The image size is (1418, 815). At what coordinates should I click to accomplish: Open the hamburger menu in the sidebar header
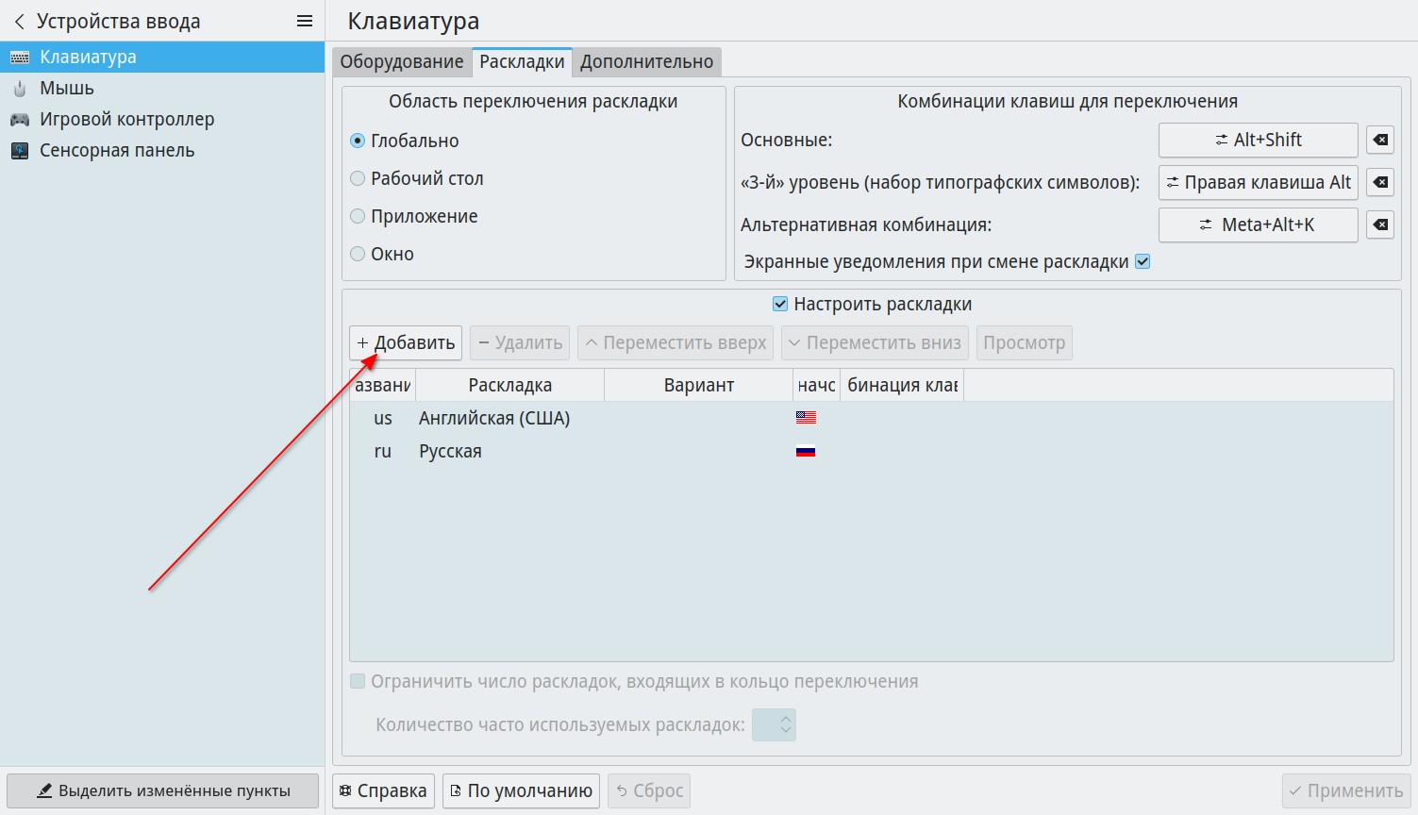[x=304, y=21]
